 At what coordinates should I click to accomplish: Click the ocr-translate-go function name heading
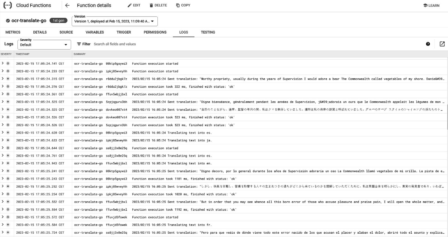click(x=29, y=20)
